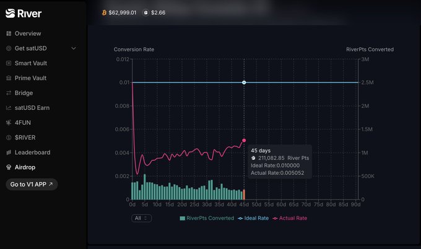The width and height of the screenshot is (421, 249).
Task: Click the Bridge swap arrows icon
Action: tap(9, 93)
